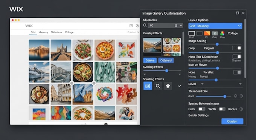Image resolution: width=256 pixels, height=140 pixels.
Task: Select the gray Crop layout icon
Action: point(215,34)
